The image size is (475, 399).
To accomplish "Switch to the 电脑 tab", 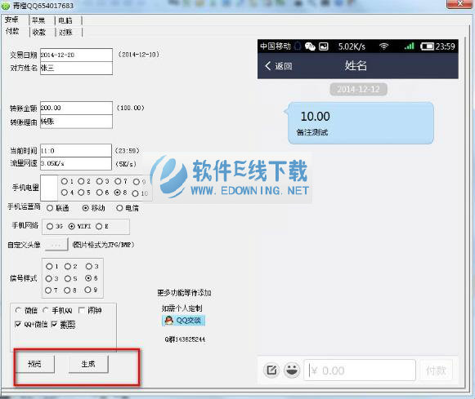I will [x=65, y=20].
